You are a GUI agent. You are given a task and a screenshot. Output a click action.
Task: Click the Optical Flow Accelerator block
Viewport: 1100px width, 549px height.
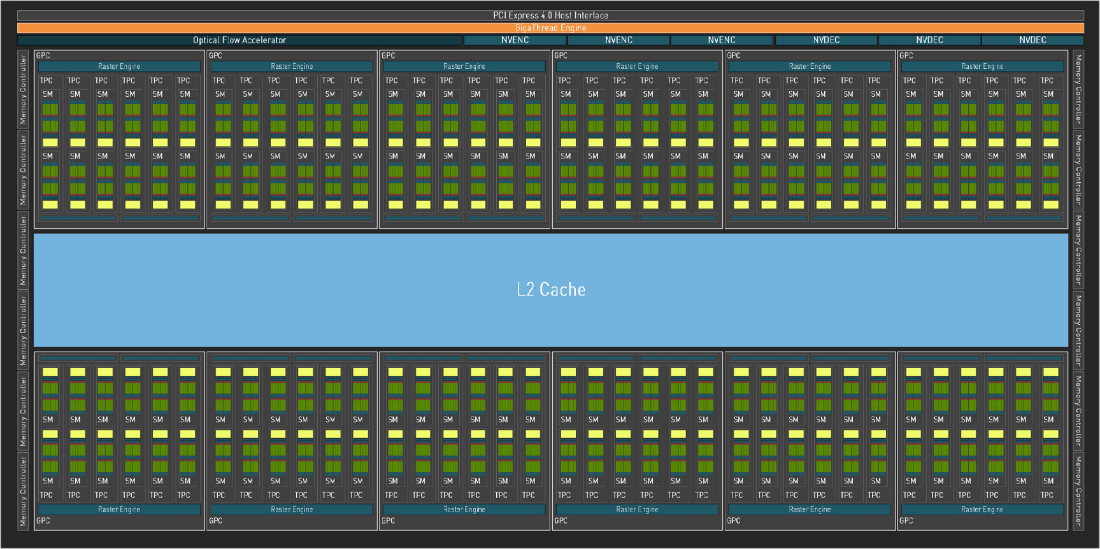tap(239, 40)
